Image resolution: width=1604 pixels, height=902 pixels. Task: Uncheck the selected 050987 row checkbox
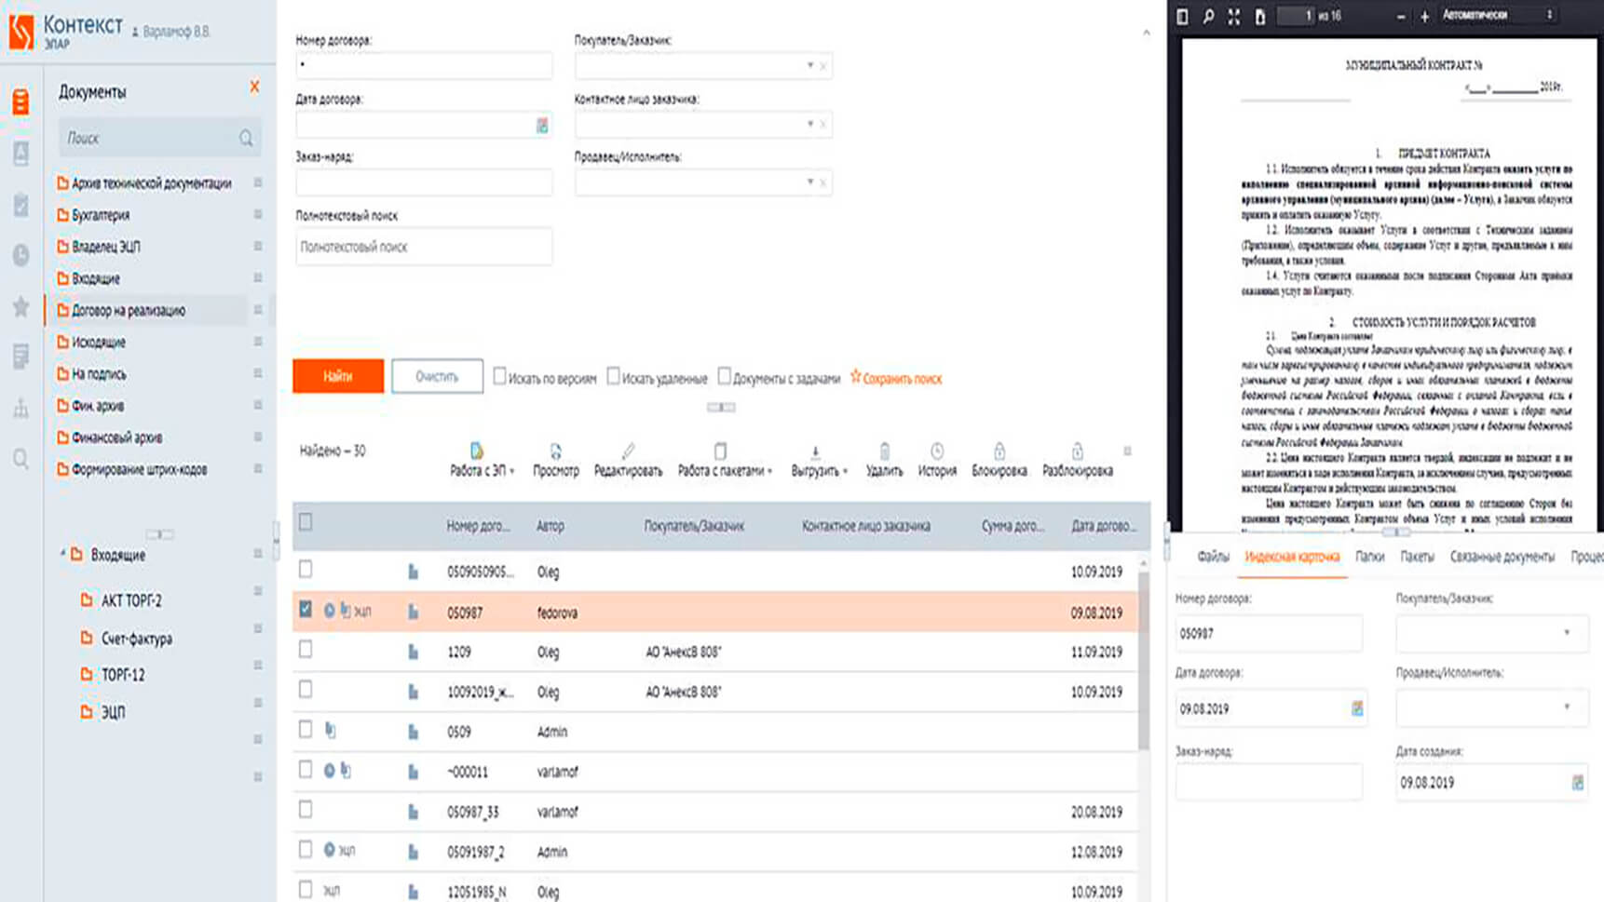[x=306, y=610]
